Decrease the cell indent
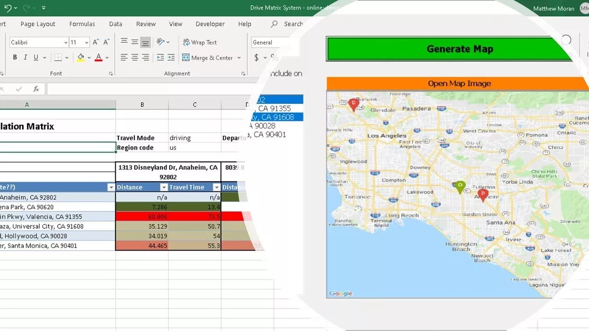The width and height of the screenshot is (589, 331). click(160, 57)
